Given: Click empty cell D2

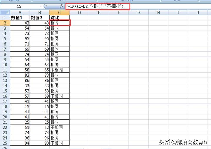Looking at the screenshot, I should coord(79,23).
